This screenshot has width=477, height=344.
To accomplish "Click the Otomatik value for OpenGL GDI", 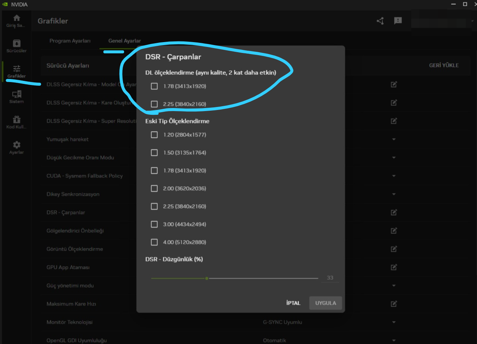I will (275, 340).
